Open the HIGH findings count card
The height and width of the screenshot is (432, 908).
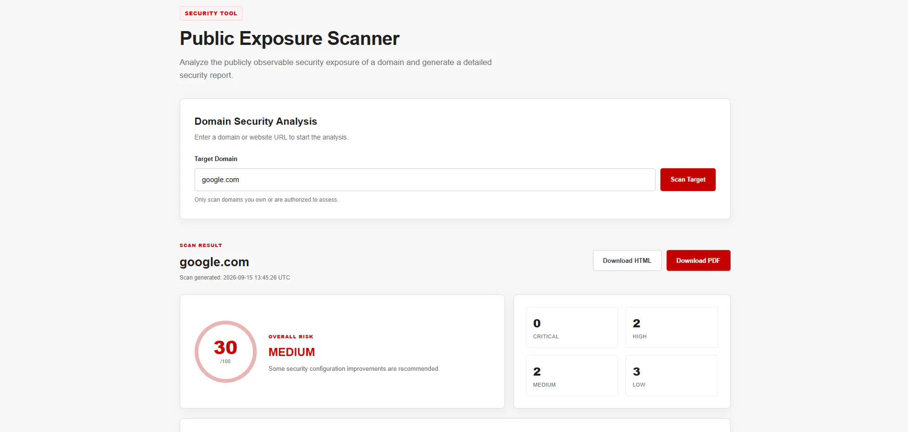coord(671,327)
